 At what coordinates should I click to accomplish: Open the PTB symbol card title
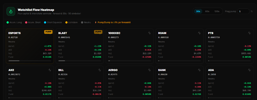(x=211, y=33)
